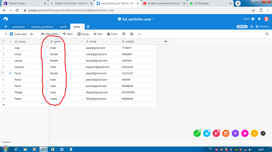The image size is (272, 152).
Task: Reload the page
Action: (17, 10)
